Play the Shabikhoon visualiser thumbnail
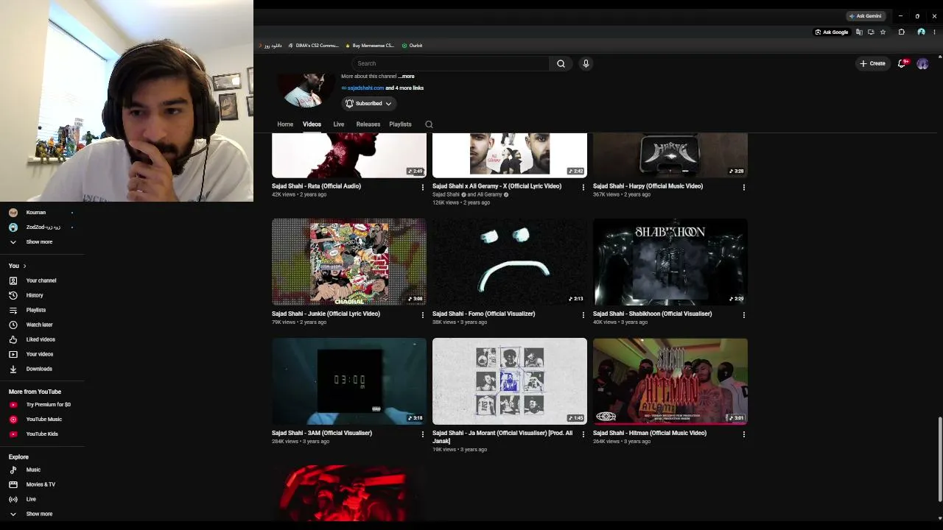Image resolution: width=943 pixels, height=530 pixels. [x=670, y=262]
